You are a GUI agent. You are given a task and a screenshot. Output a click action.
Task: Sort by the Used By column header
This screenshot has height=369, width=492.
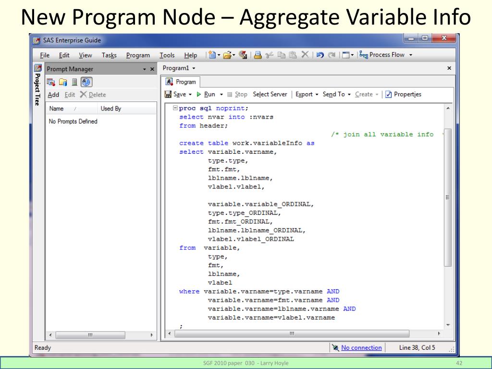click(x=127, y=109)
